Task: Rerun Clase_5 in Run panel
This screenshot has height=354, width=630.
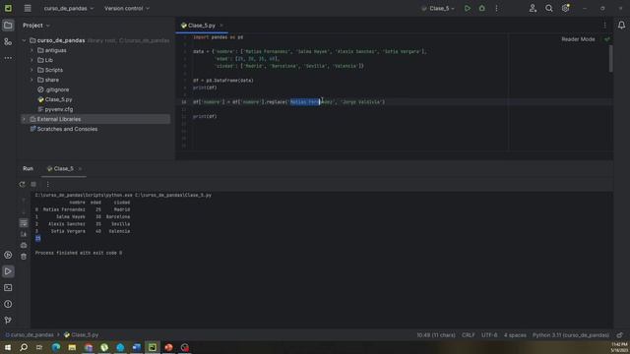Action: click(22, 184)
